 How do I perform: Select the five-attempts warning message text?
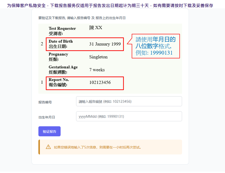tap(98, 147)
